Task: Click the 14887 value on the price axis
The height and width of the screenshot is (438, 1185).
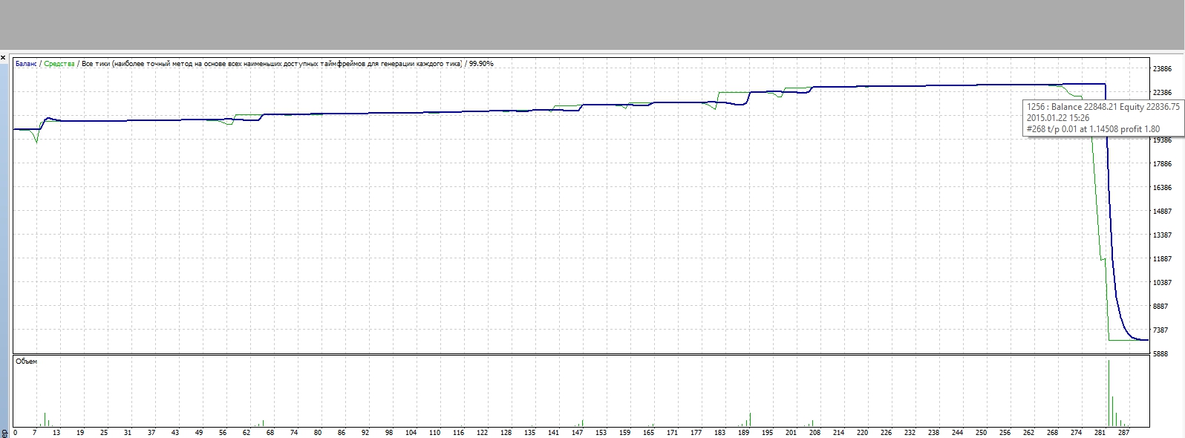Action: tap(1162, 212)
